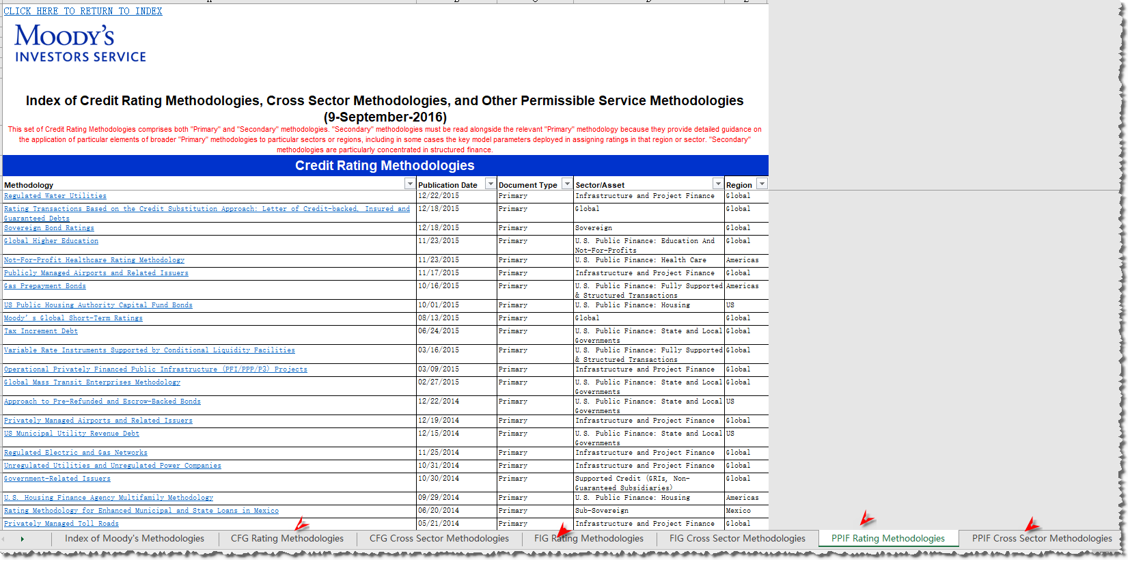Image resolution: width=1130 pixels, height=562 pixels.
Task: Click U.S. Housing Finance Agency Multifamily Methodology
Action: (x=109, y=498)
